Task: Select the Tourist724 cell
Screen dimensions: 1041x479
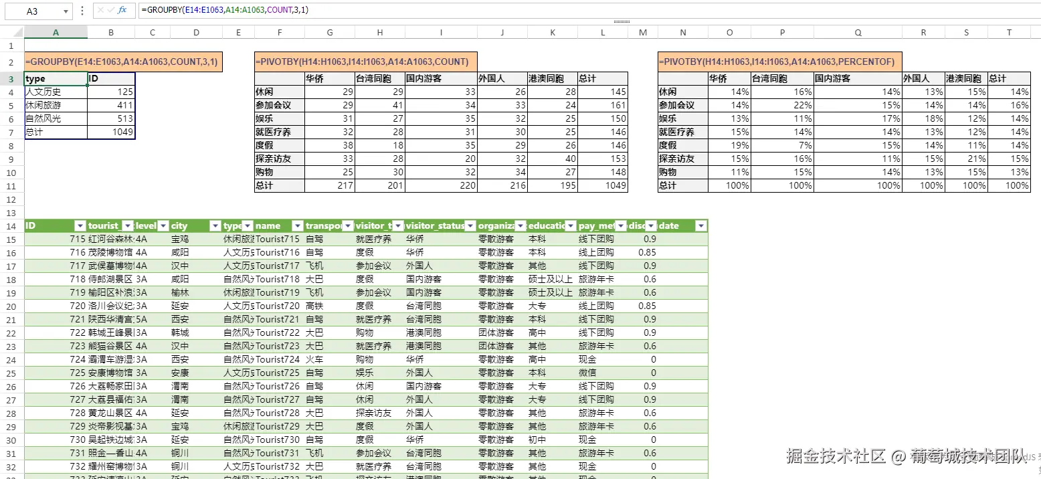Action: (279, 360)
